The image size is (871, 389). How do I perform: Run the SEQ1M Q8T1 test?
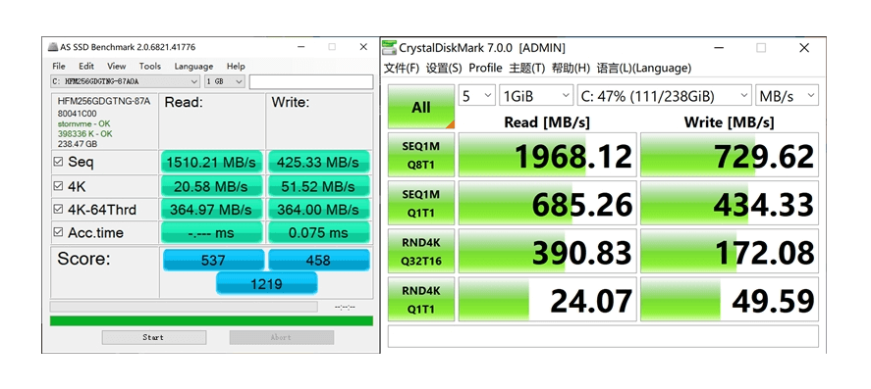(x=421, y=155)
